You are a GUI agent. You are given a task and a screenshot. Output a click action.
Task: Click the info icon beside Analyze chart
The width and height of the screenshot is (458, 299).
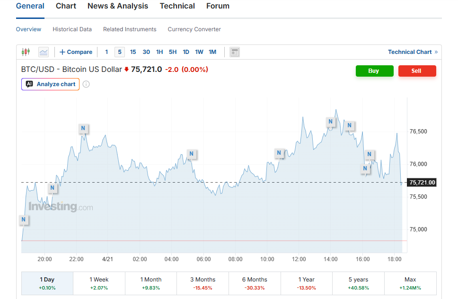pyautogui.click(x=86, y=84)
